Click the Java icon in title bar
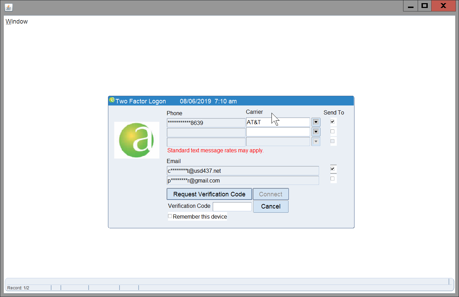The width and height of the screenshot is (459, 297). coord(9,7)
